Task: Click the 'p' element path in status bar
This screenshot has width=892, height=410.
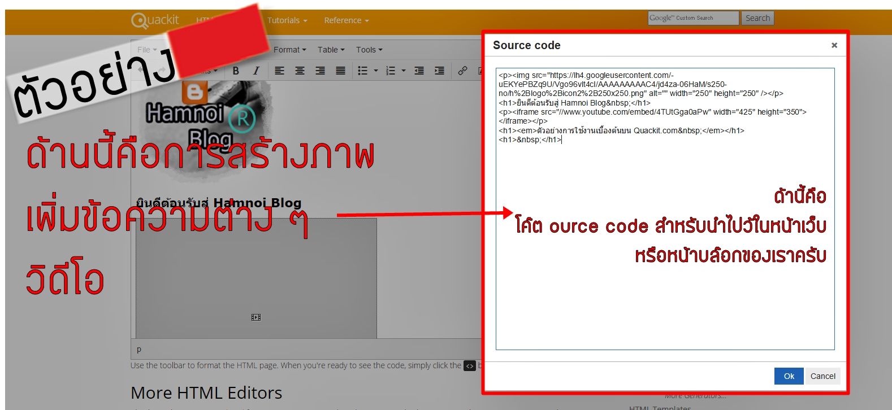Action: pos(139,350)
